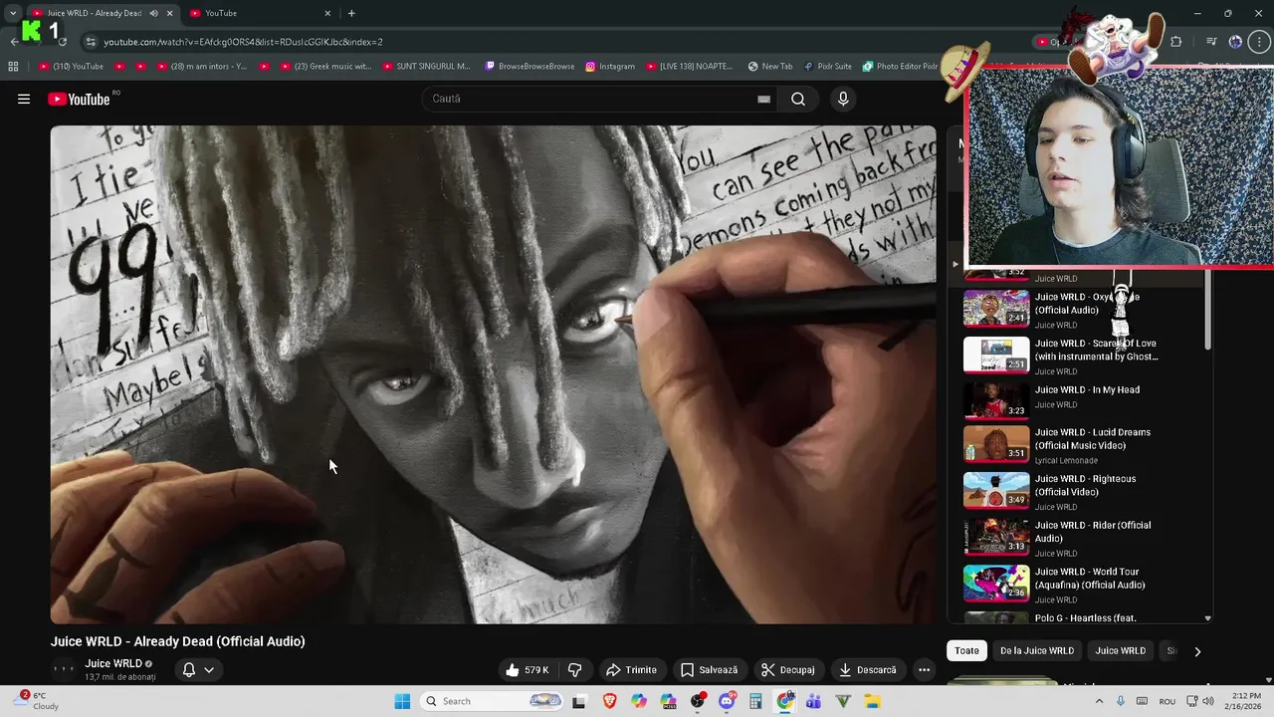Open the Greek music bookmark
Image resolution: width=1274 pixels, height=717 pixels.
325,67
